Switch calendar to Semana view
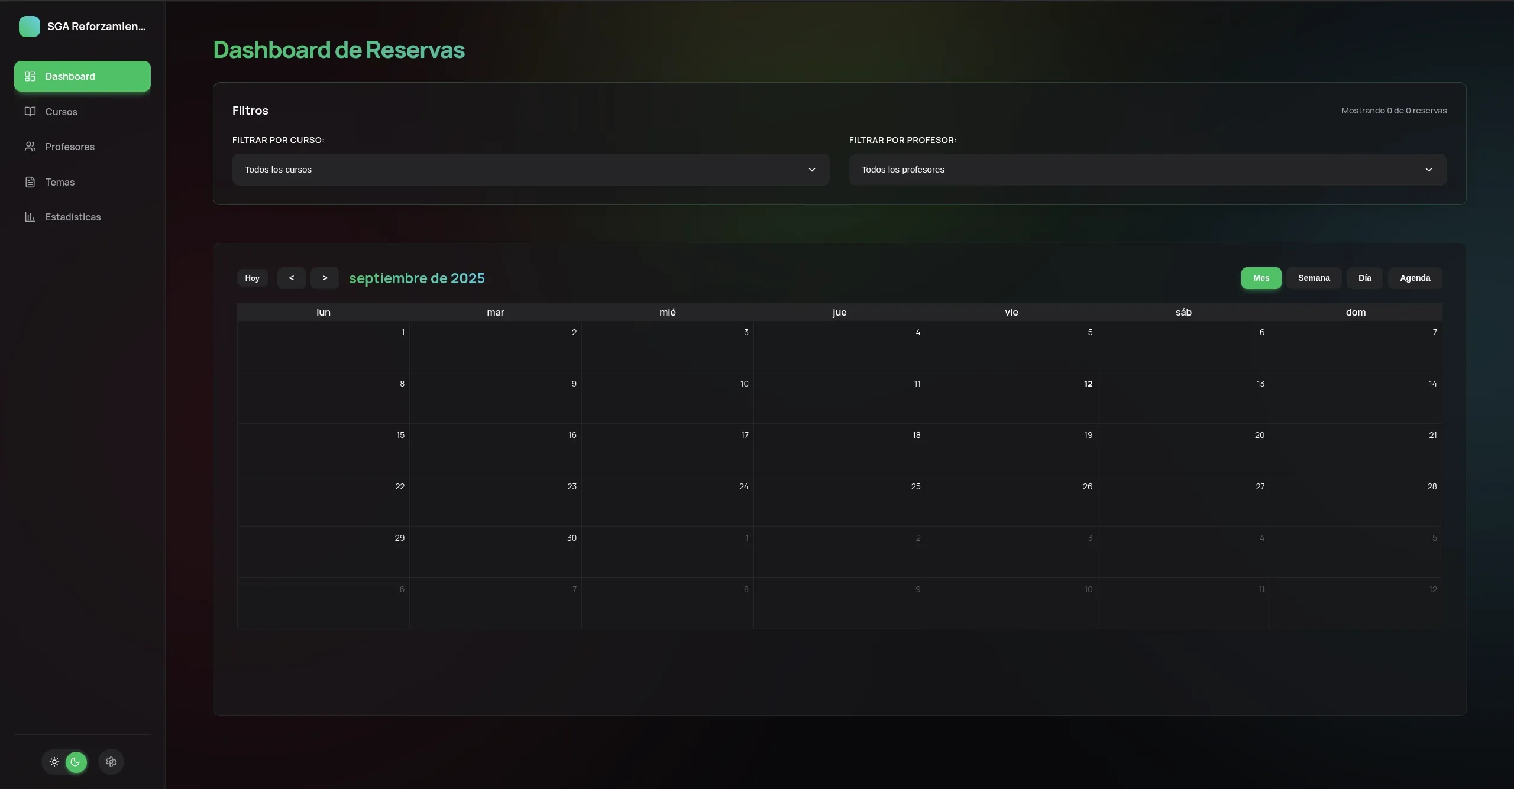This screenshot has height=789, width=1514. (x=1314, y=278)
